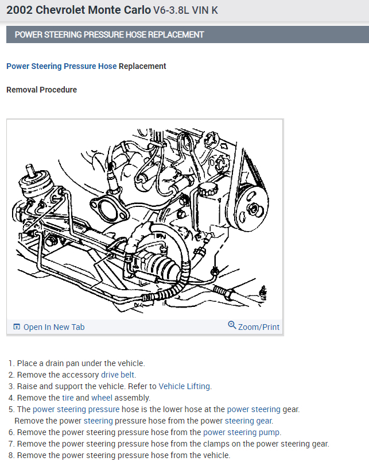Click the Open In New Tab icon
The height and width of the screenshot is (469, 369).
click(x=17, y=326)
